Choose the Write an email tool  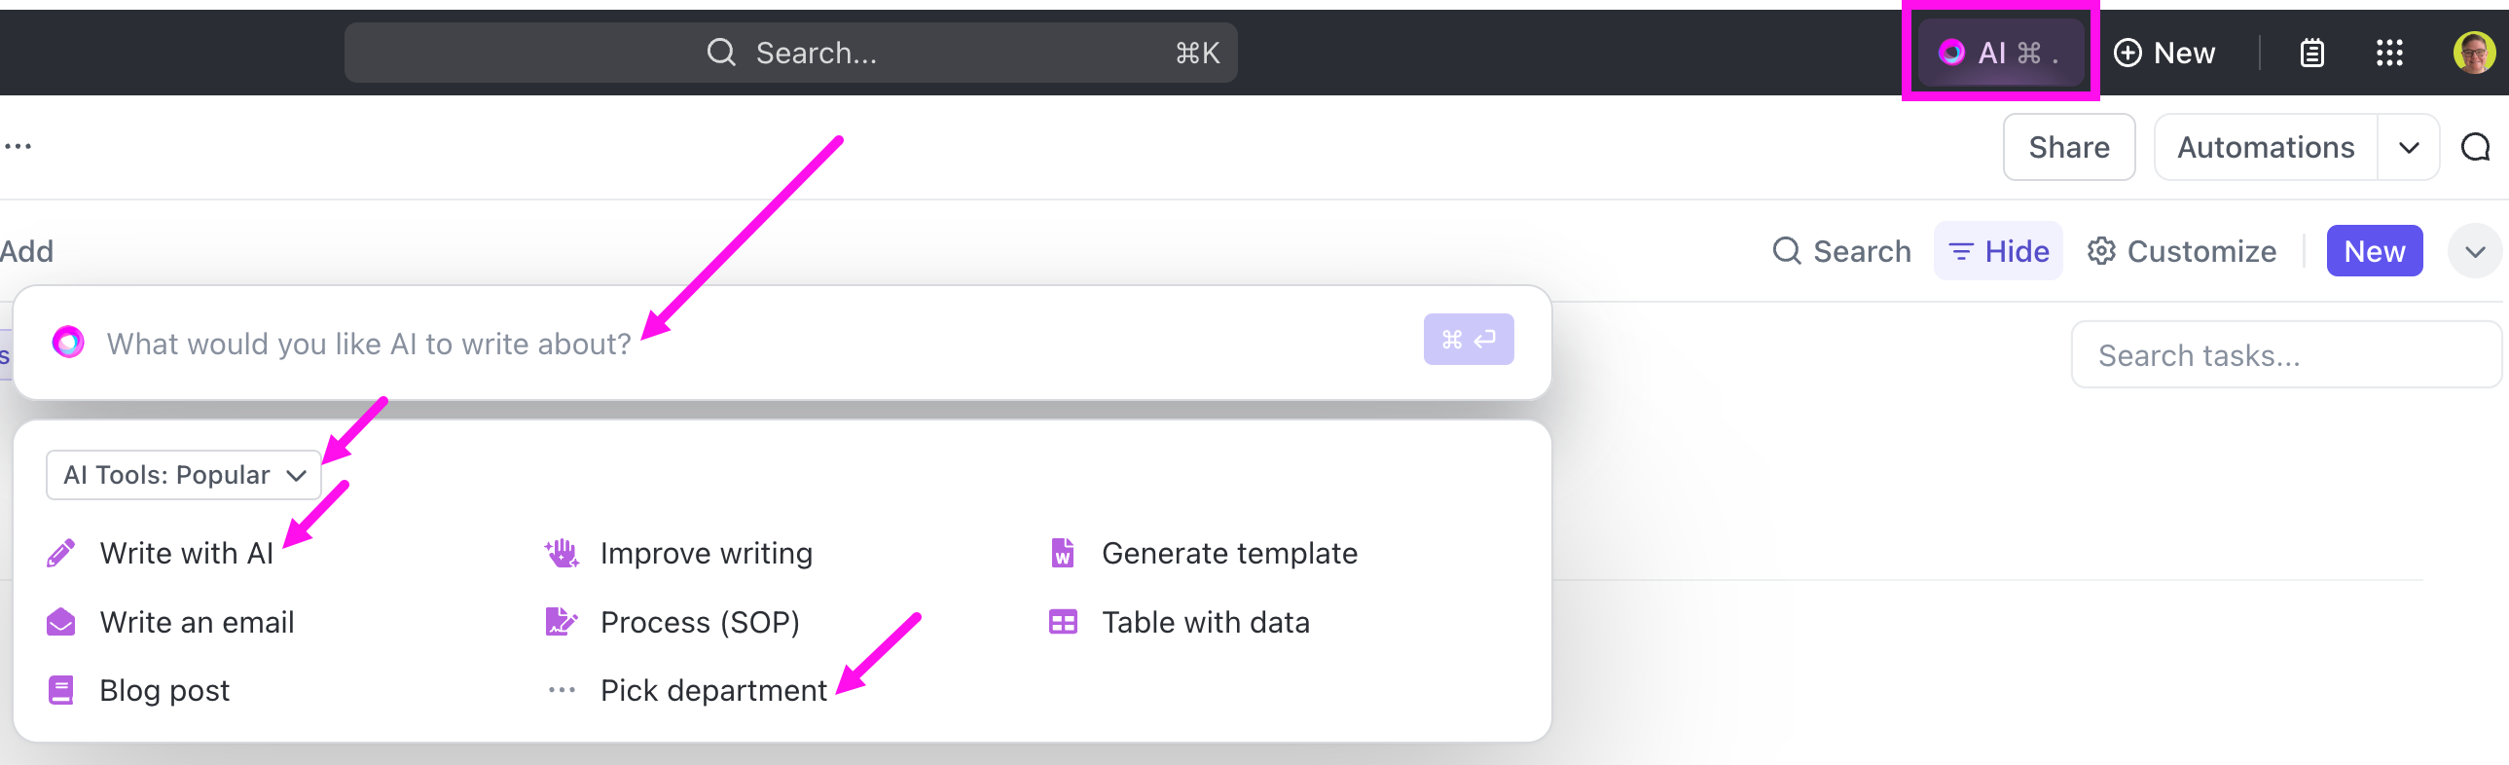point(197,622)
